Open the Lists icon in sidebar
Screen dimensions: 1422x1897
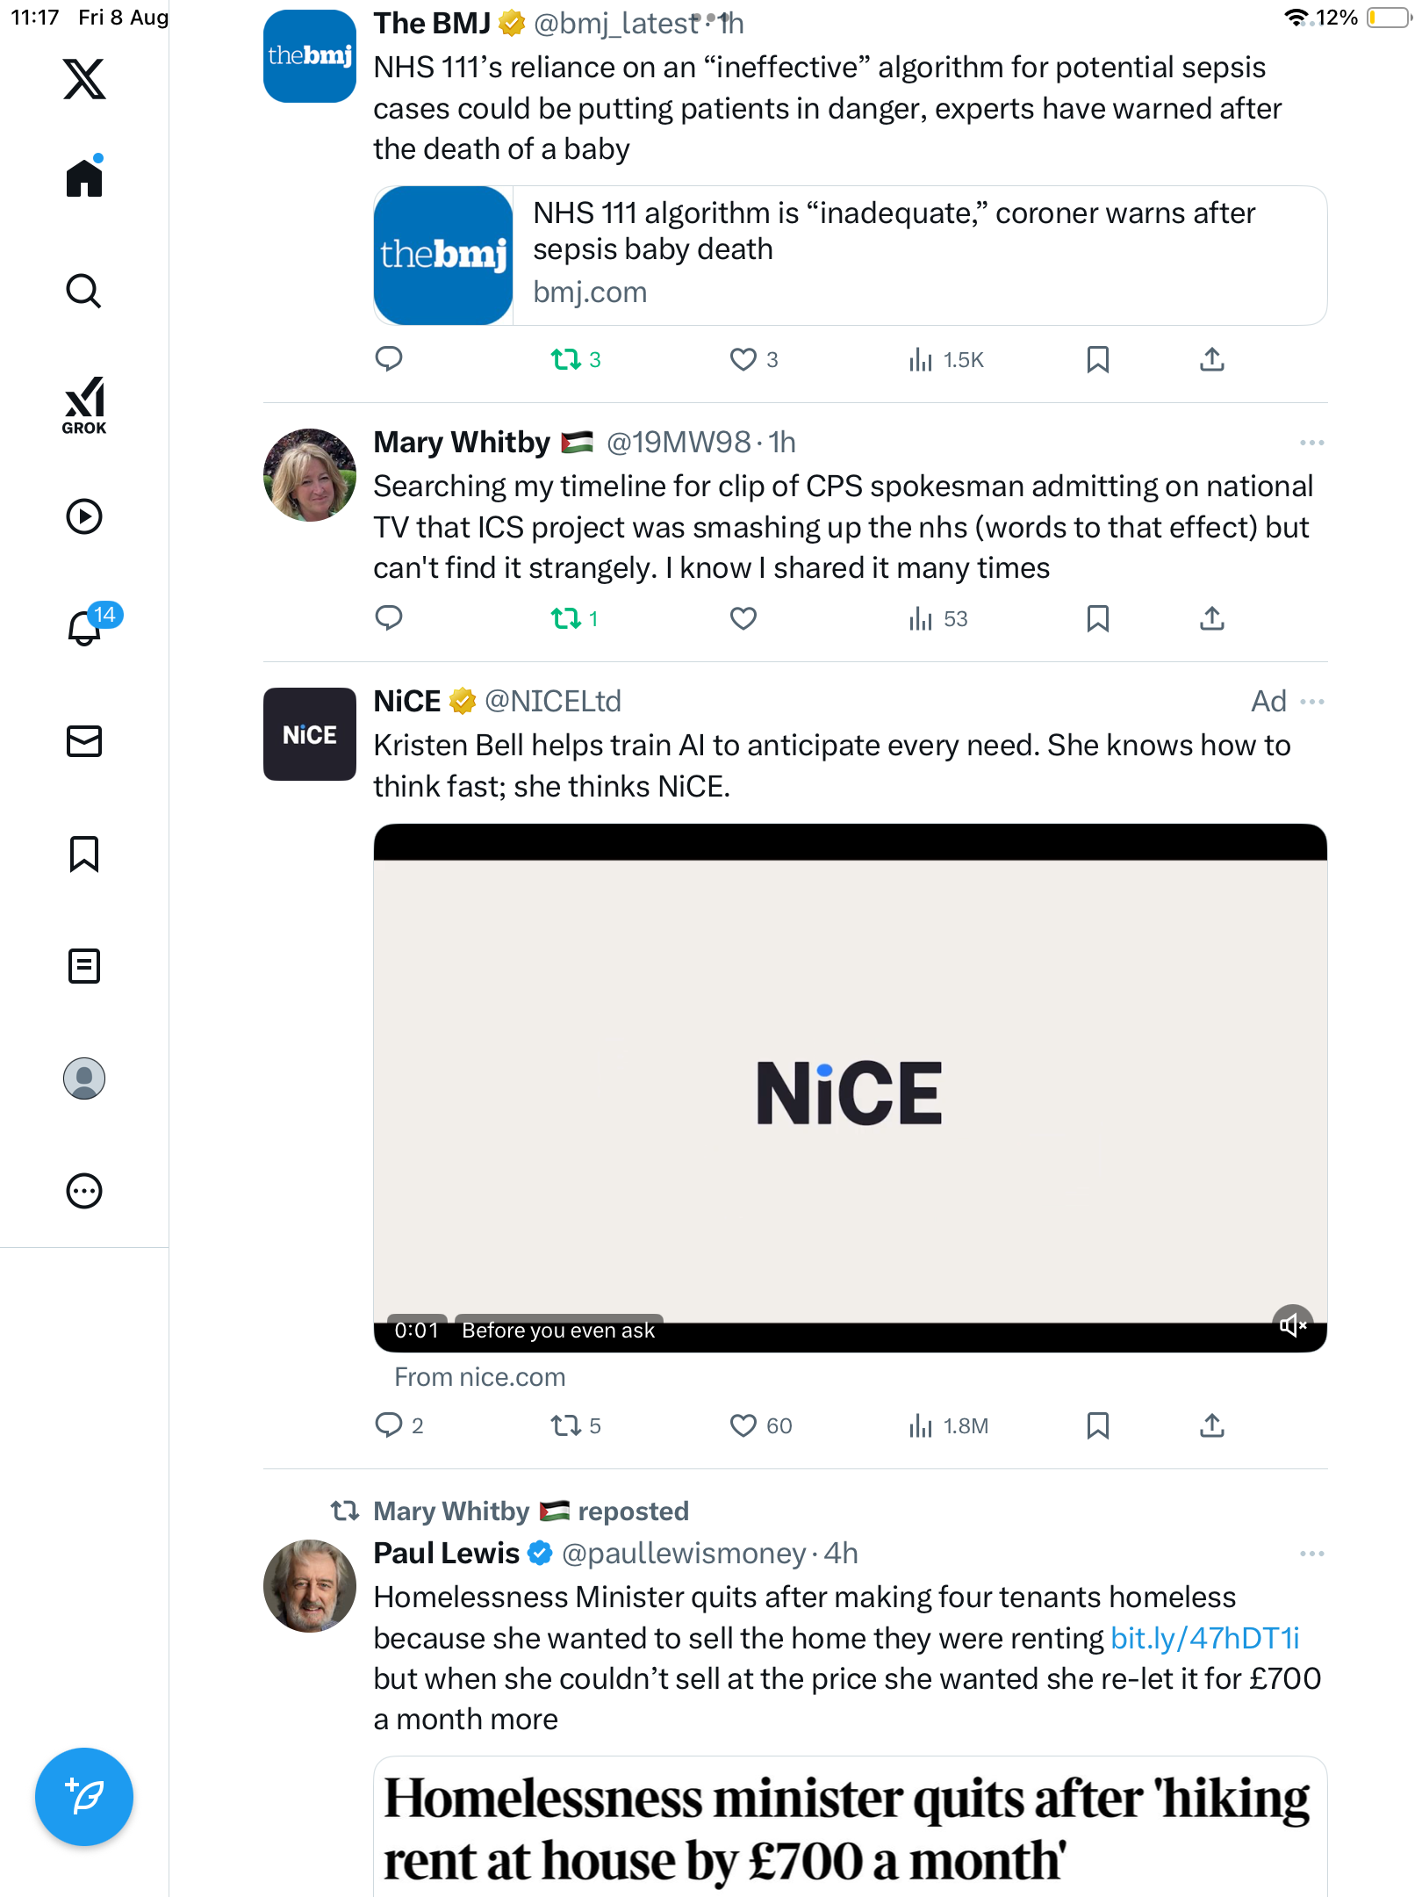coord(84,966)
